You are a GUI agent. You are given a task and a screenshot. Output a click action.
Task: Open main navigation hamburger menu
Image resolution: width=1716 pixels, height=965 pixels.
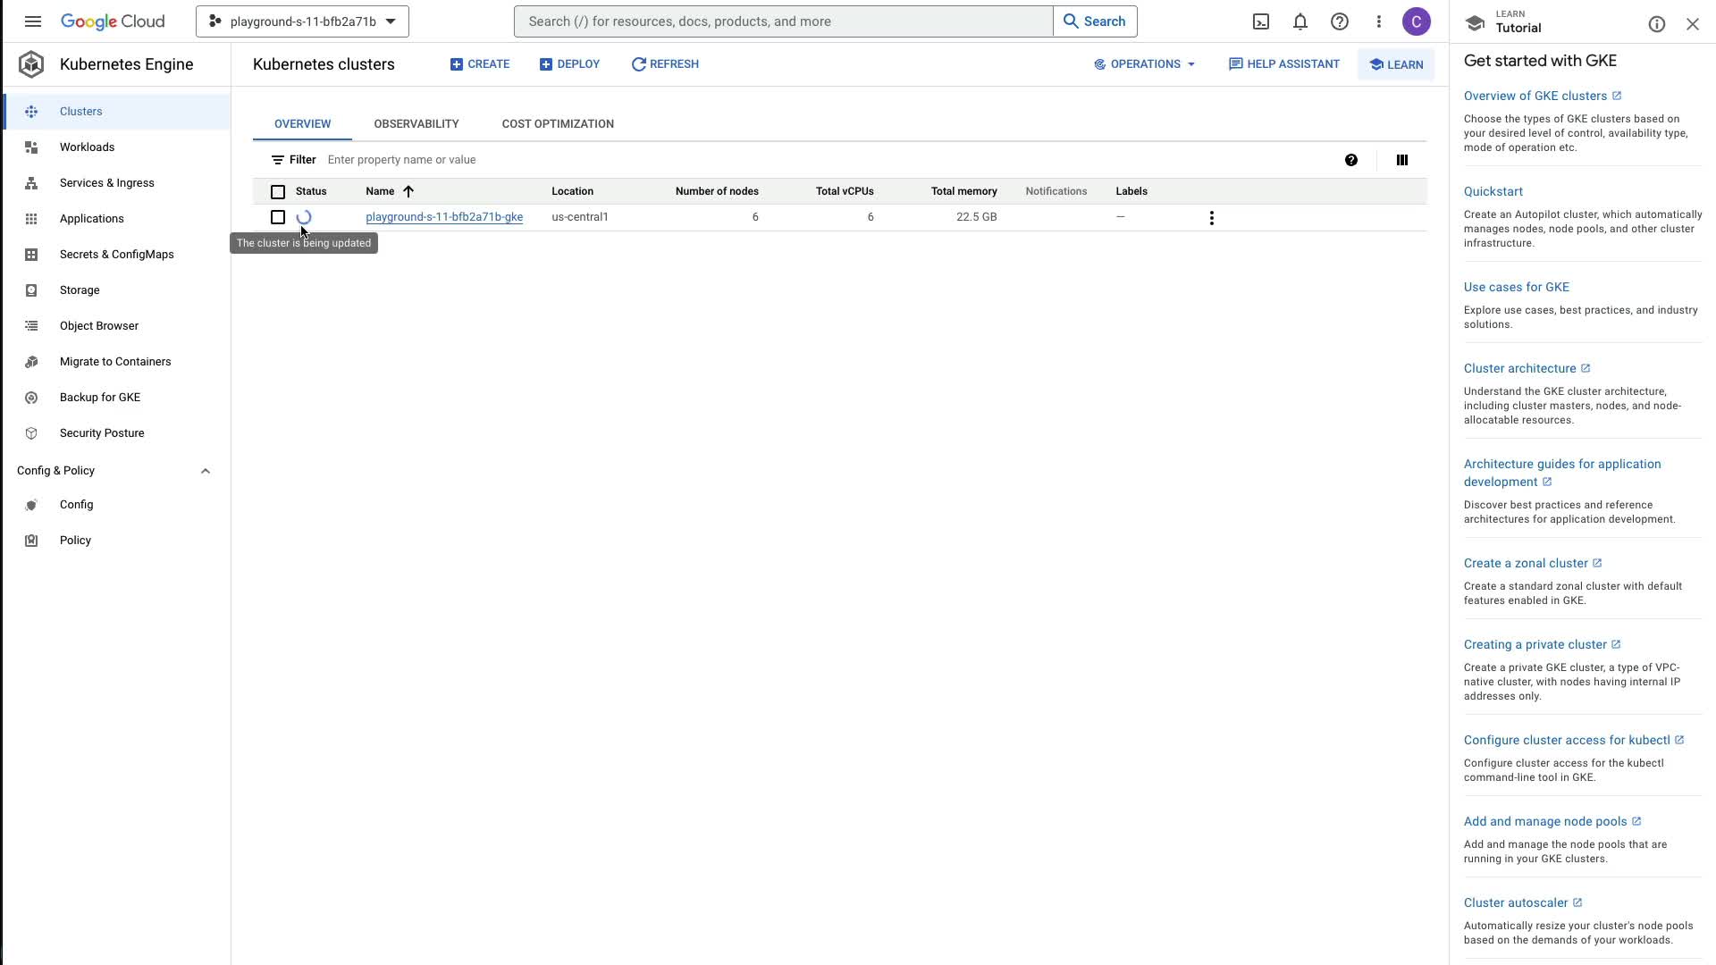tap(33, 21)
